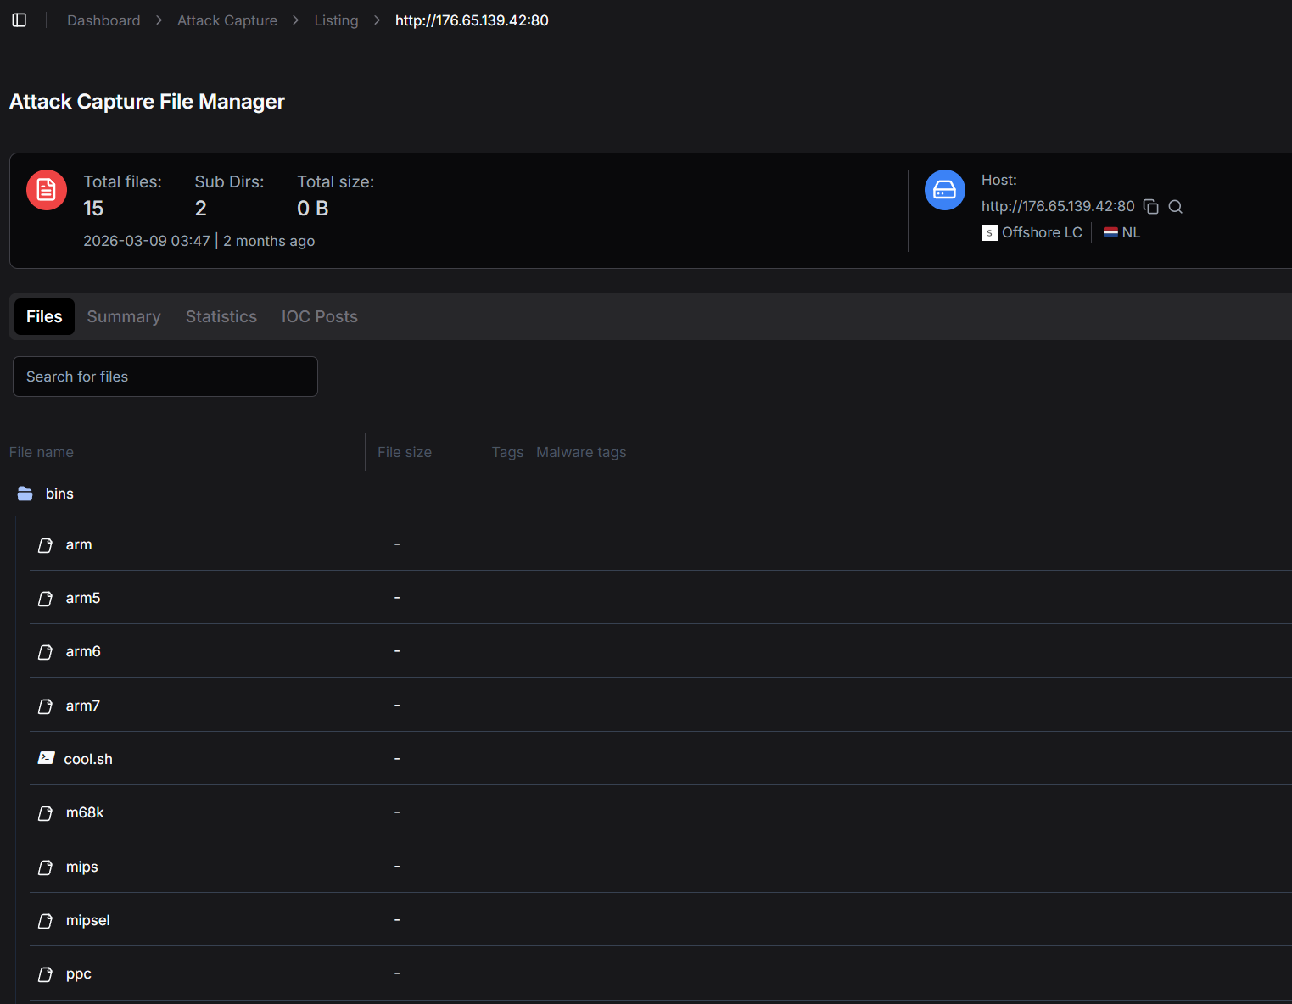Copy the host URL with copy icon
This screenshot has height=1004, width=1292.
click(x=1151, y=207)
